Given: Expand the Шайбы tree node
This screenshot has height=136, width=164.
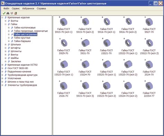Looking at the screenshot, I should [6, 58].
